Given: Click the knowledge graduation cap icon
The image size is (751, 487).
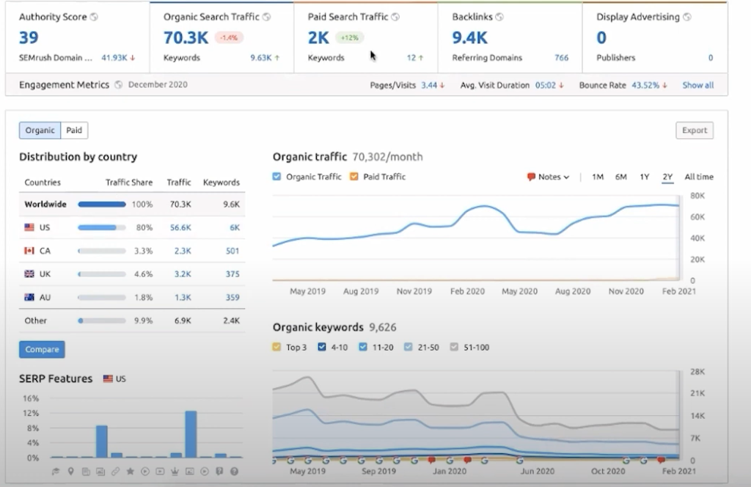Looking at the screenshot, I should pos(56,471).
